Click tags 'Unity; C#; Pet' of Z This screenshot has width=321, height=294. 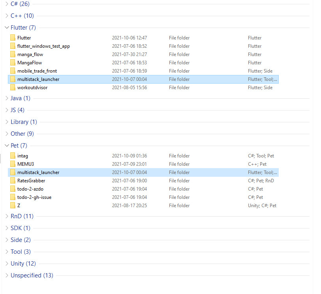tap(262, 206)
